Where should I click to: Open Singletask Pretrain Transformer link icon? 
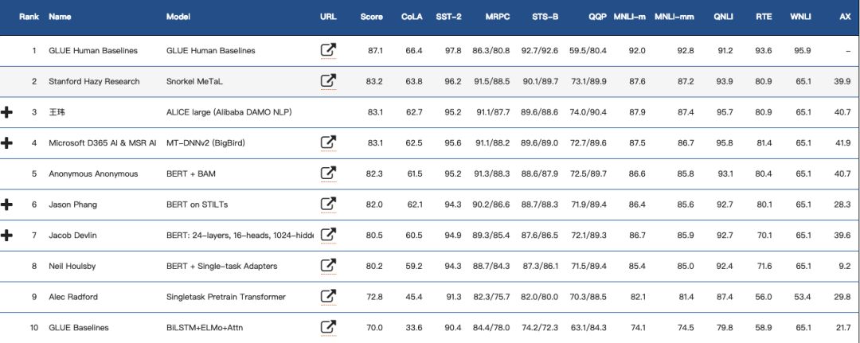(x=327, y=297)
